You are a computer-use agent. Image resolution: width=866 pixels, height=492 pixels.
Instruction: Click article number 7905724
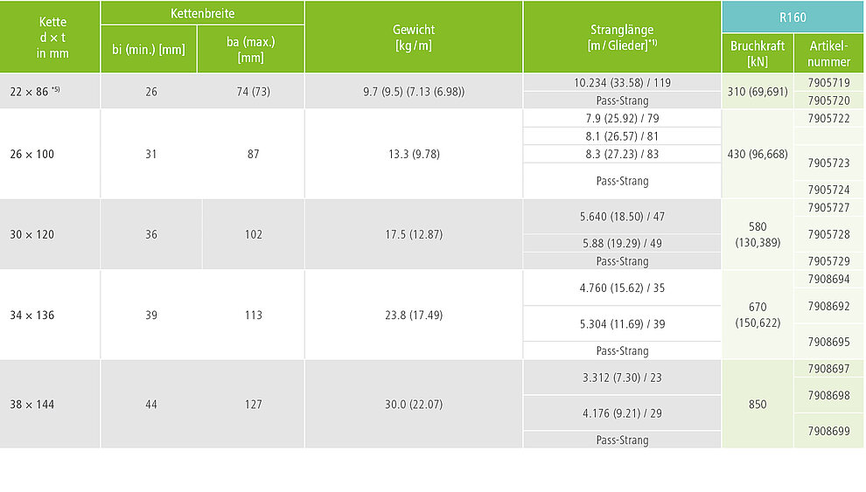[828, 190]
